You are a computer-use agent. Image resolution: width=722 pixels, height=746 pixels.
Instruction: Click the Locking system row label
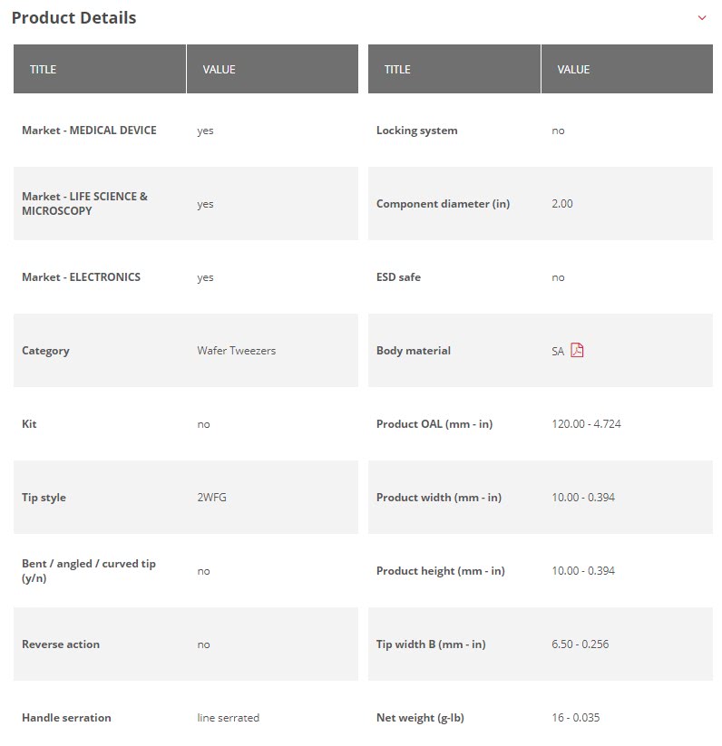click(416, 131)
